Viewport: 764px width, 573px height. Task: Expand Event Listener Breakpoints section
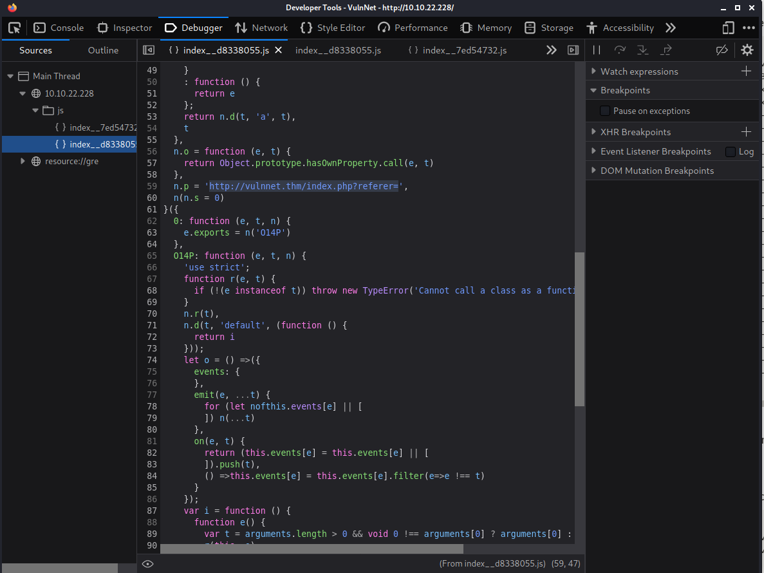[593, 151]
